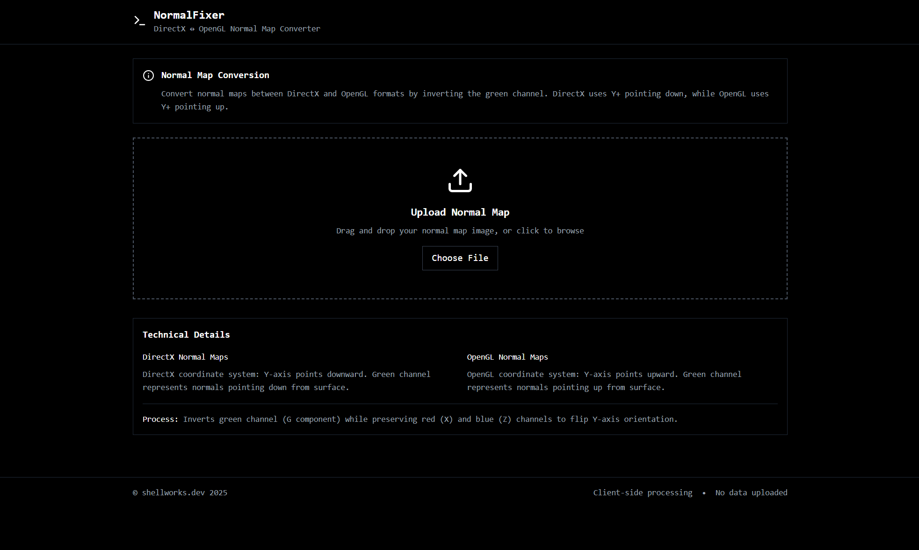Click the Normal Map Conversion heading
Image resolution: width=919 pixels, height=550 pixels.
(215, 75)
